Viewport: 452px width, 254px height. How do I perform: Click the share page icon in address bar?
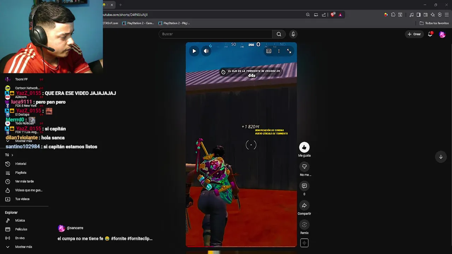[x=324, y=15]
